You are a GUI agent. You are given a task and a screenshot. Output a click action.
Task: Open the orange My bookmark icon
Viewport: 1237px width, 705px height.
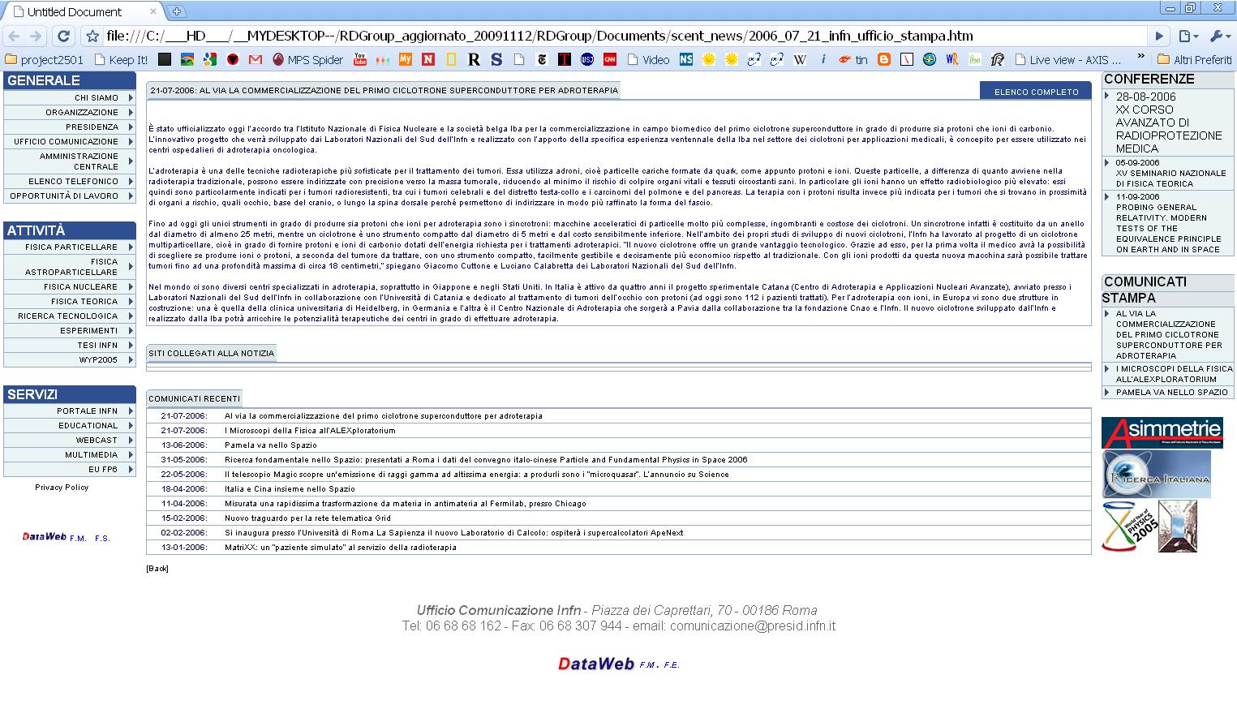406,59
